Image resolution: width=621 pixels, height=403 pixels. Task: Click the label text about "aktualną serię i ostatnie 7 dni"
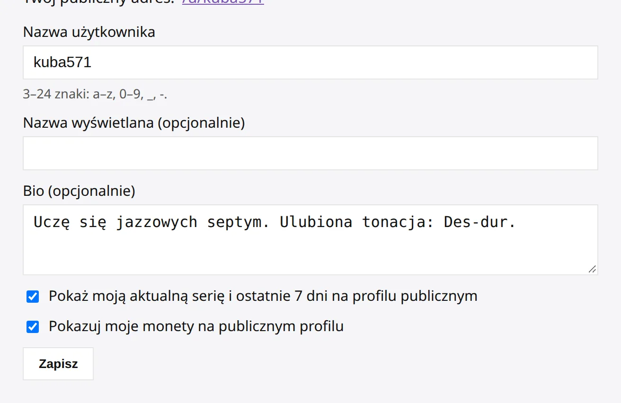click(x=263, y=296)
